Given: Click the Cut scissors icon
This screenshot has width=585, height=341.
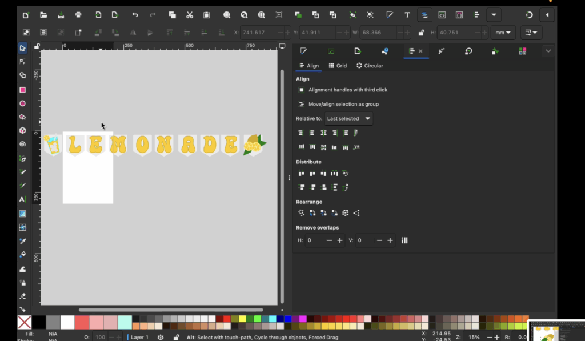Looking at the screenshot, I should point(190,15).
